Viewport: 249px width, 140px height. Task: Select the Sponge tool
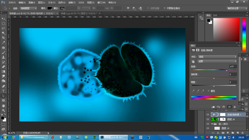click(3, 81)
